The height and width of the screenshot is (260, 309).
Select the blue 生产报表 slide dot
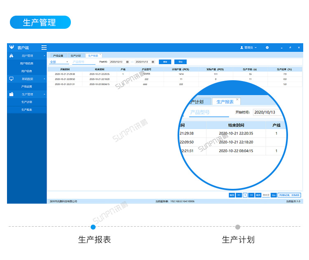click(x=93, y=227)
